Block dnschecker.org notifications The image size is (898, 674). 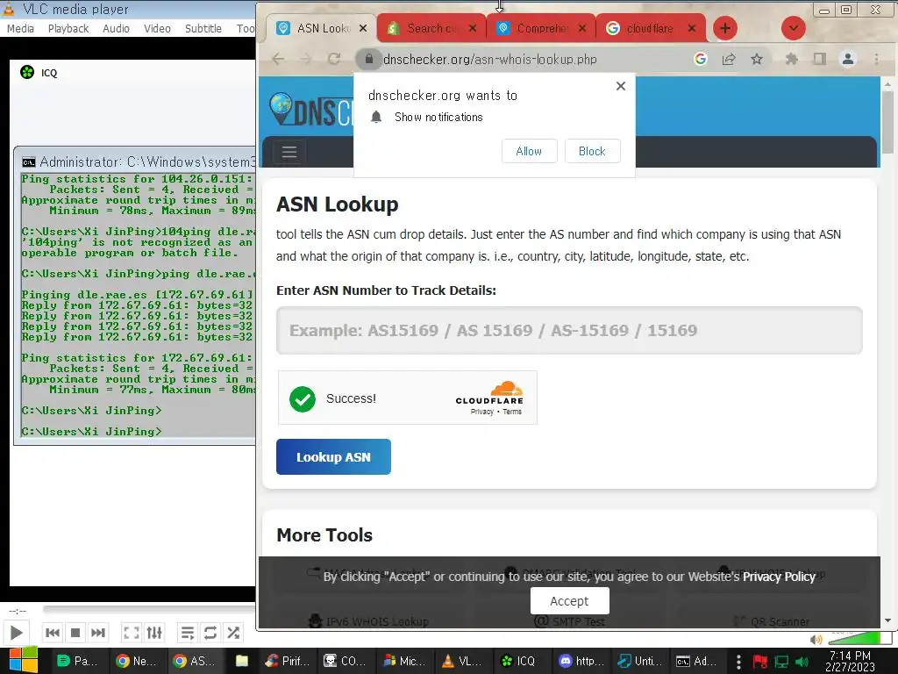(592, 151)
